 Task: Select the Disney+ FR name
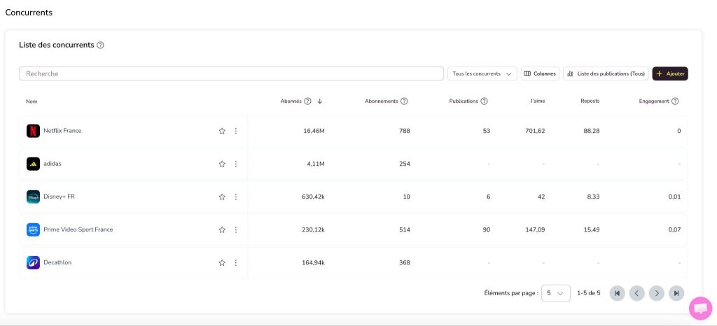pos(59,197)
